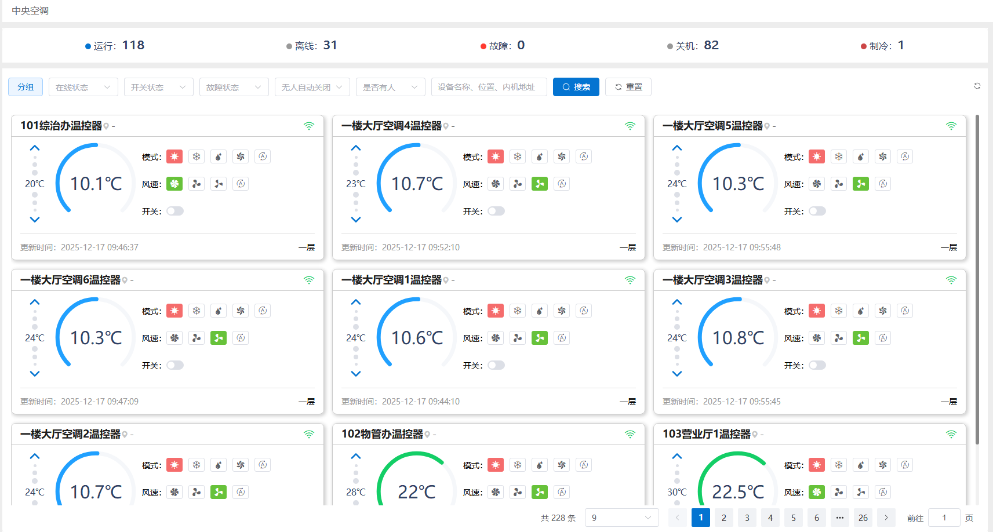This screenshot has height=532, width=993.
Task: Enable power switch for 一楼大厅空调5温控器
Action: [817, 211]
